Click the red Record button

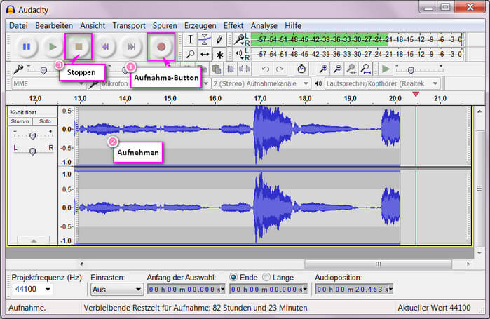161,47
